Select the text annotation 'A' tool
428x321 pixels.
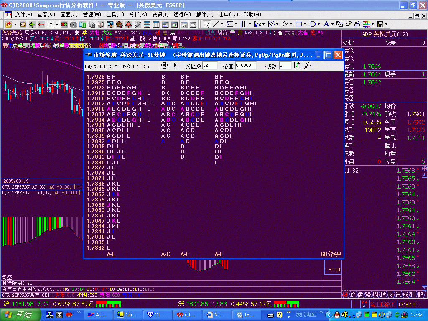(x=326, y=24)
